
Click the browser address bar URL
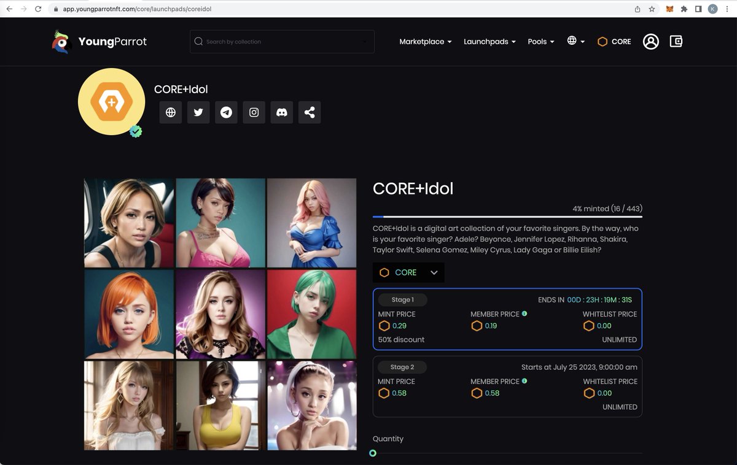137,9
